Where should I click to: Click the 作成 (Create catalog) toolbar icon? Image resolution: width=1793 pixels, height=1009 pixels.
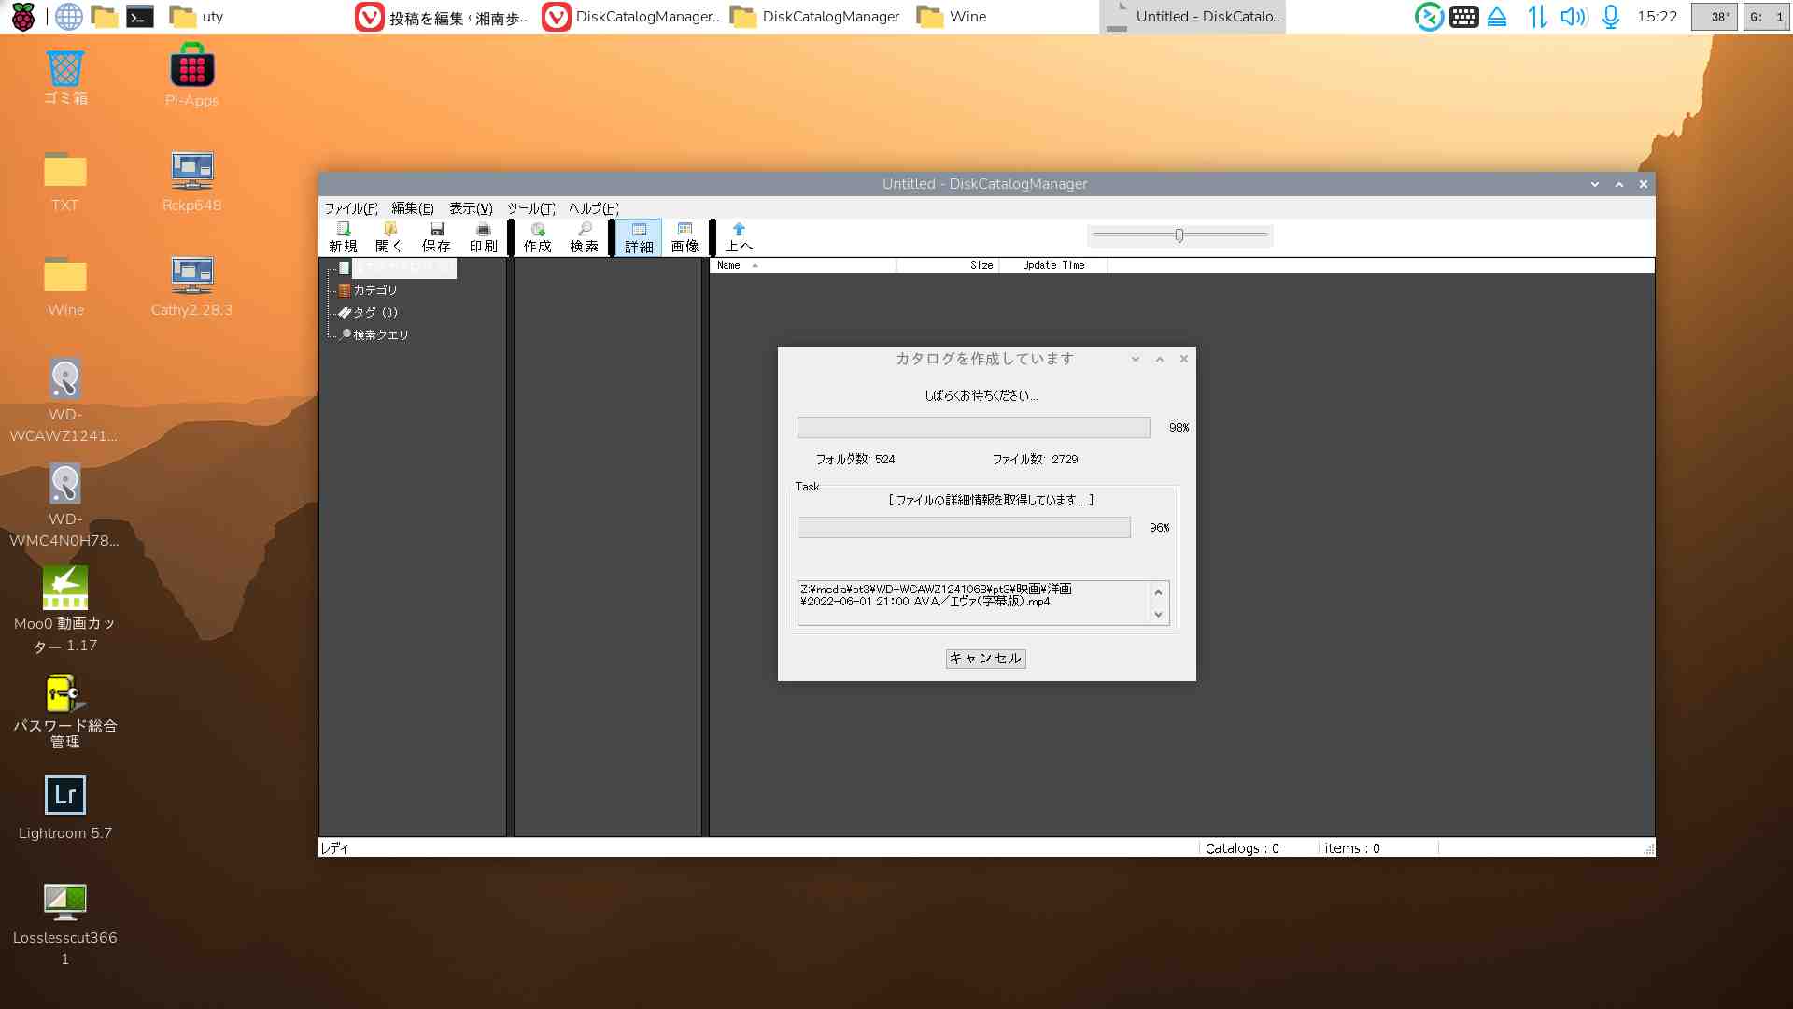pyautogui.click(x=538, y=236)
